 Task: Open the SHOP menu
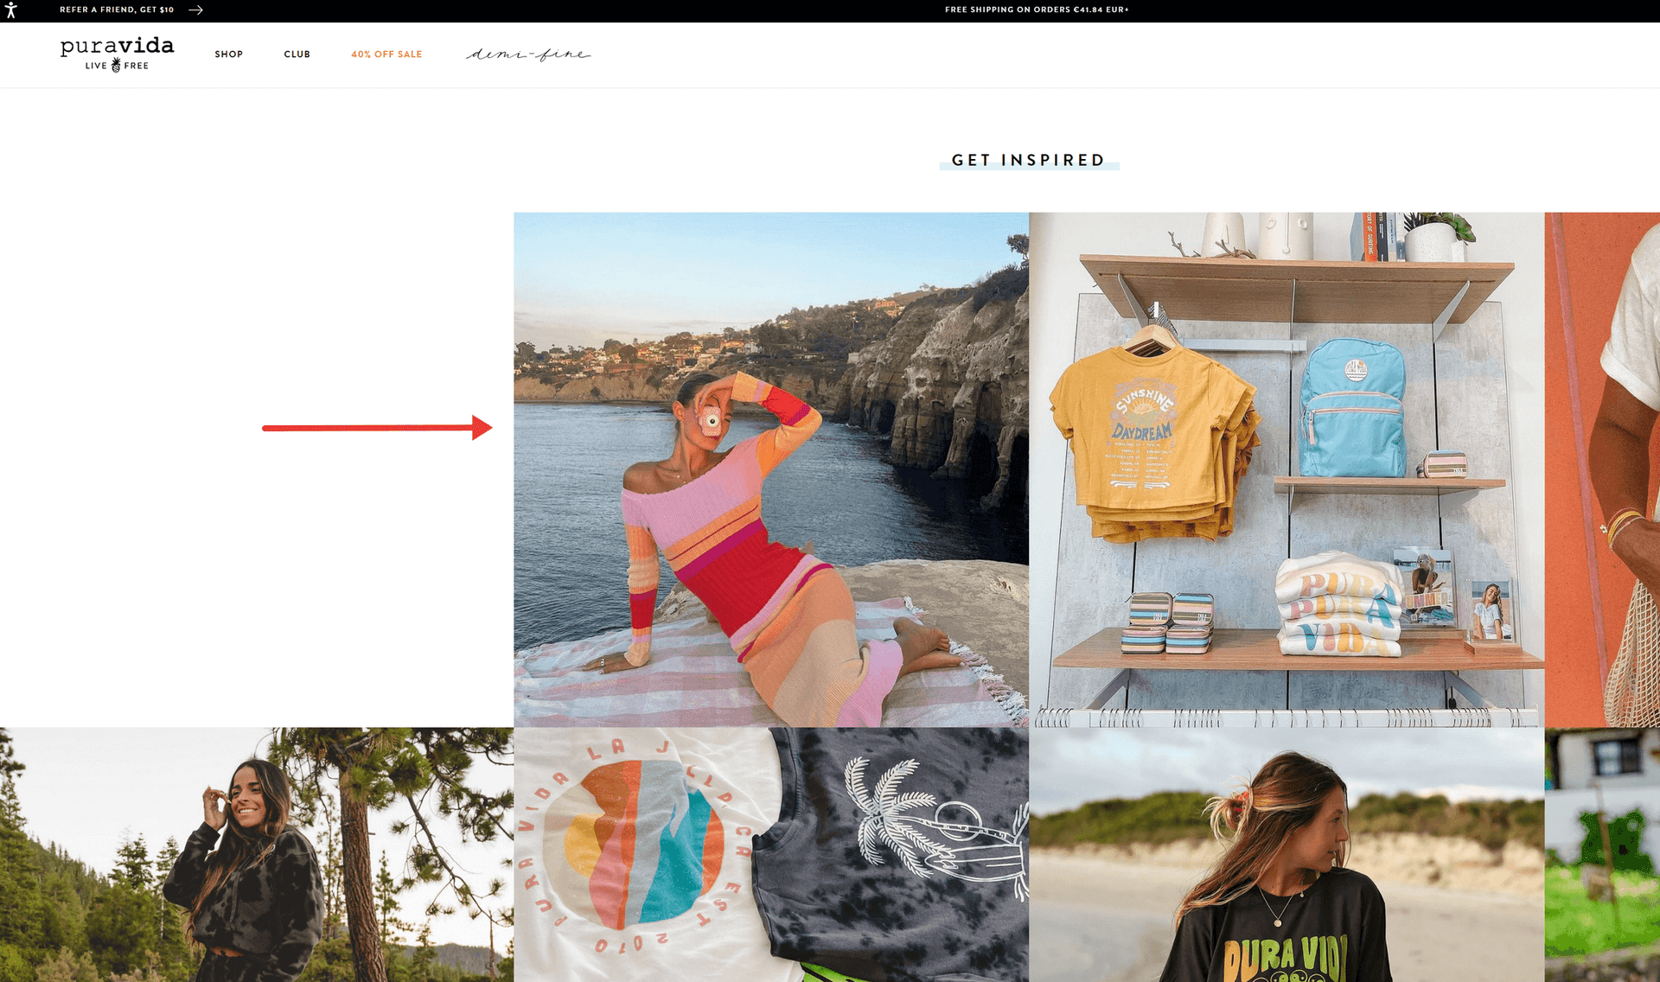pyautogui.click(x=229, y=54)
